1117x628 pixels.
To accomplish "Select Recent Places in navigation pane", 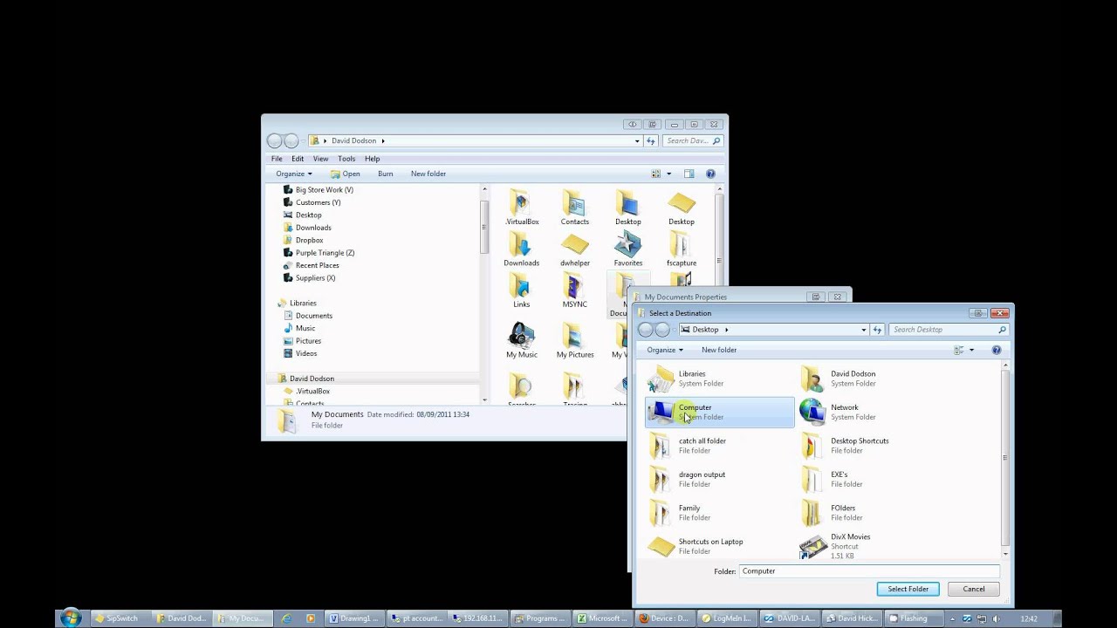I will point(317,265).
